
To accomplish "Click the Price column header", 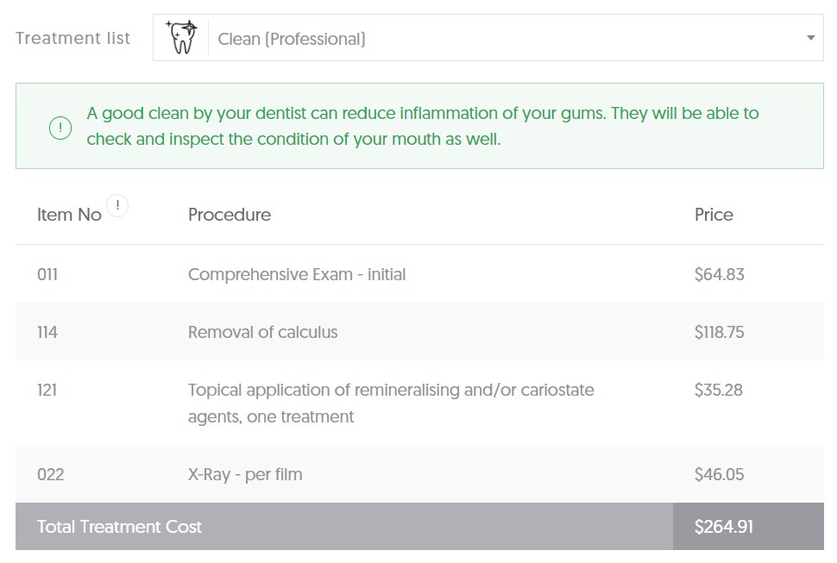I will coord(714,215).
